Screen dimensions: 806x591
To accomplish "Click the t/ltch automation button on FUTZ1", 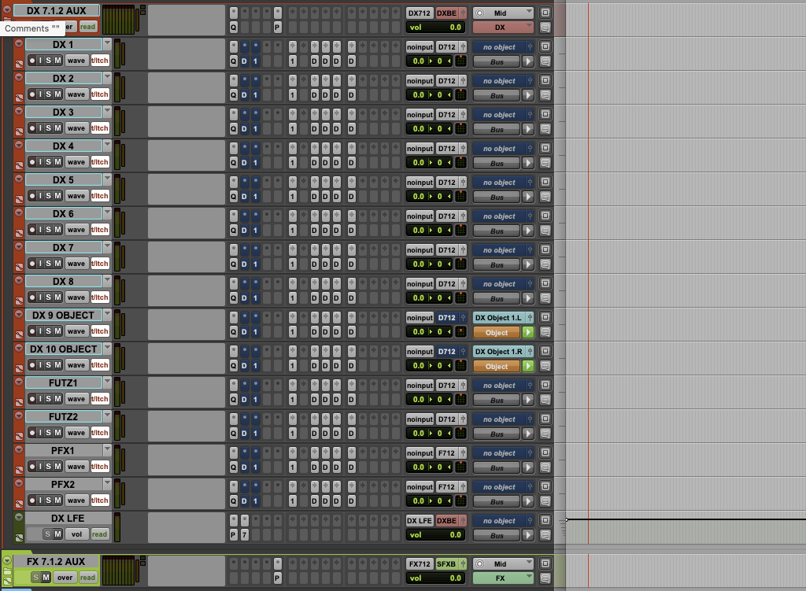I will [x=100, y=399].
